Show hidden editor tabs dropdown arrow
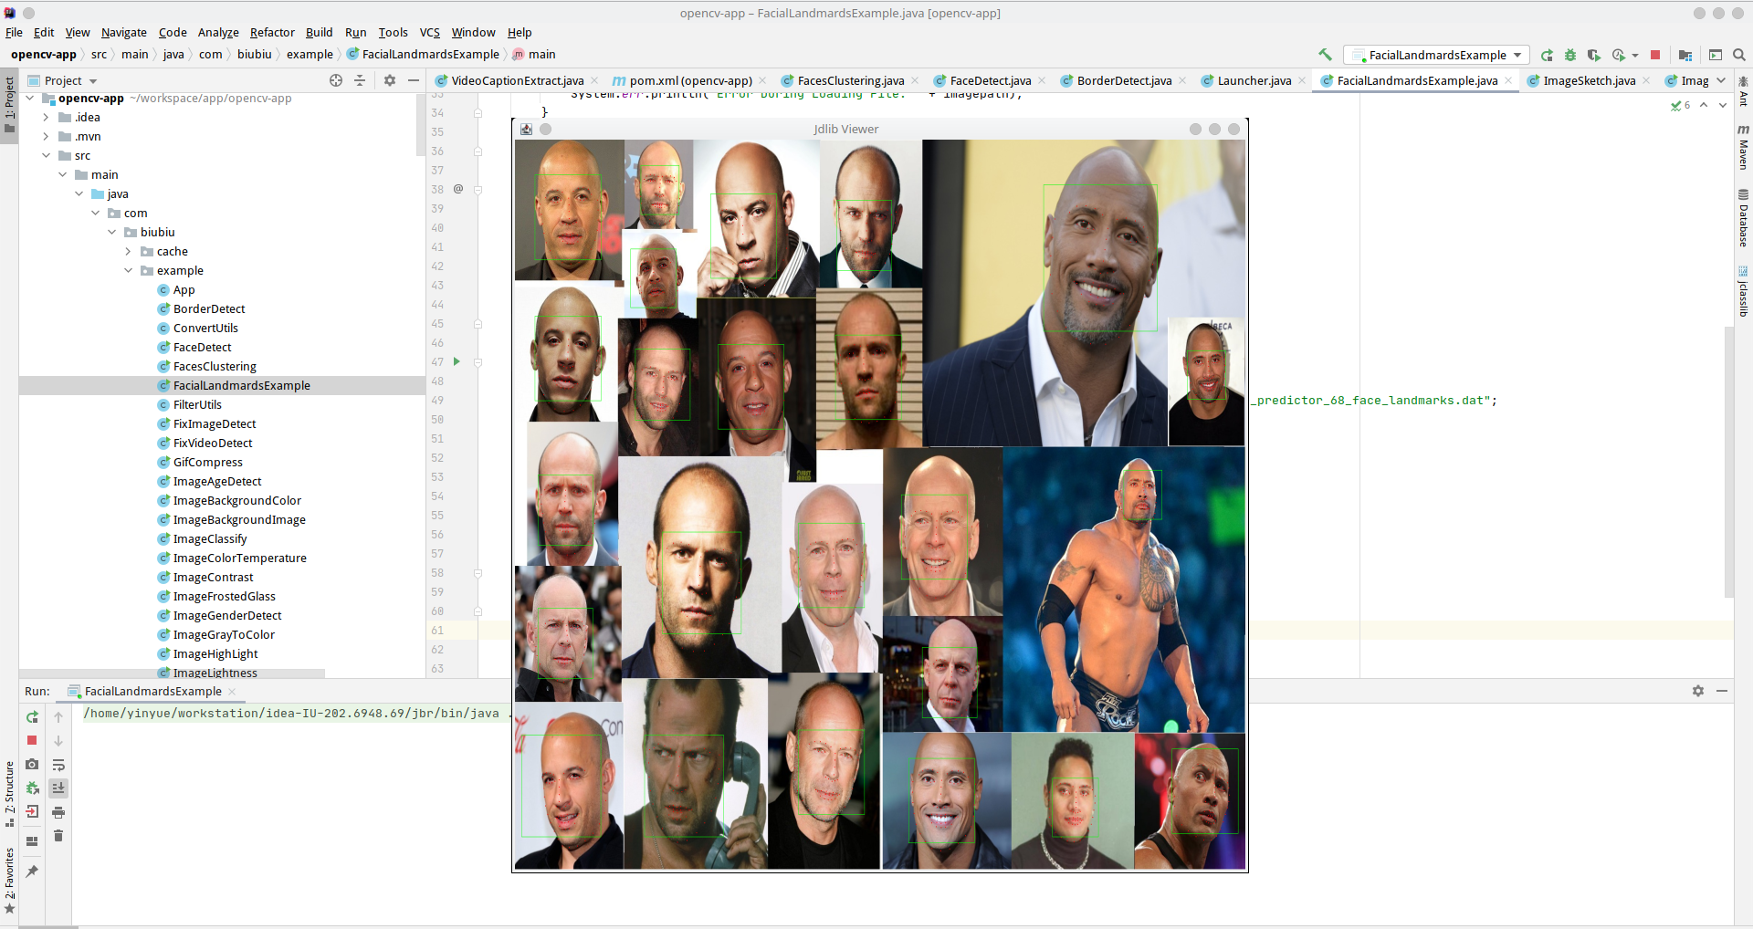This screenshot has width=1753, height=929. [1721, 80]
